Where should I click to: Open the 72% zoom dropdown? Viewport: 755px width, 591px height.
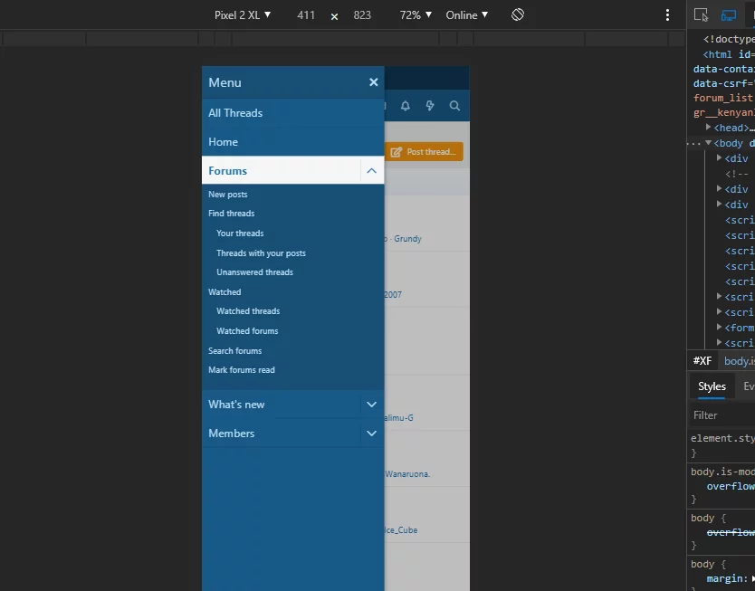click(x=415, y=15)
